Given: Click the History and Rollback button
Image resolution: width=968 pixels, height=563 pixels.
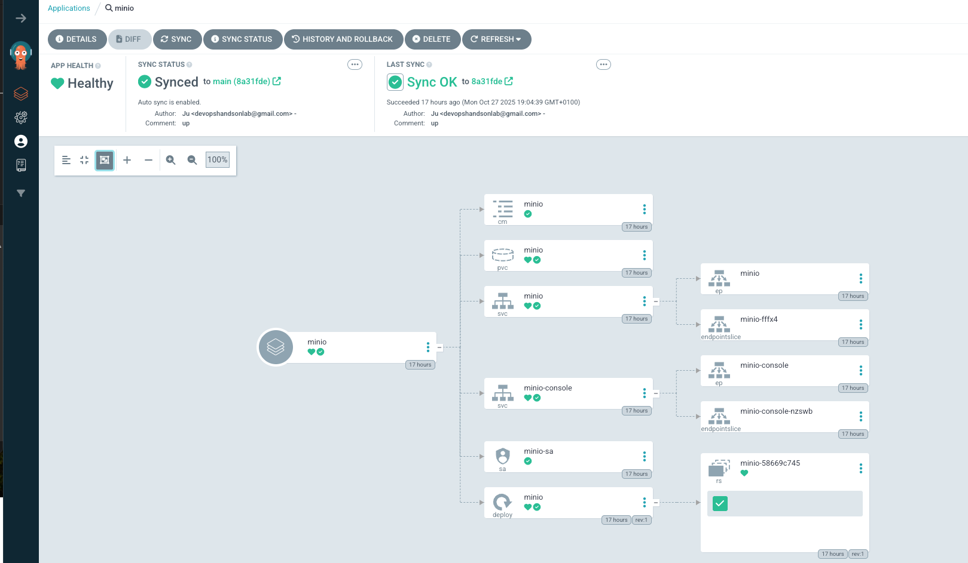Looking at the screenshot, I should tap(342, 39).
